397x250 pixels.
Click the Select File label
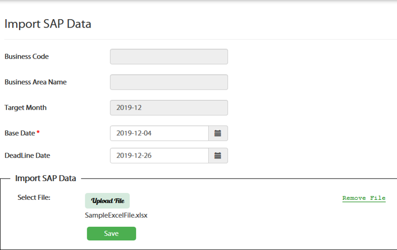pyautogui.click(x=34, y=197)
